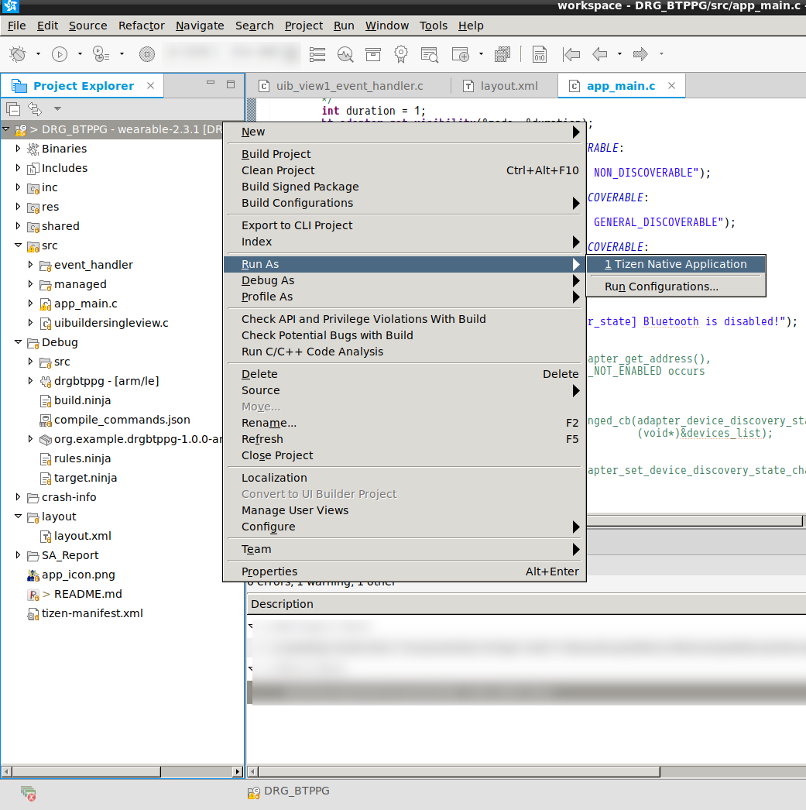Viewport: 806px width, 810px height.
Task: Click the Description column header
Action: [526, 604]
